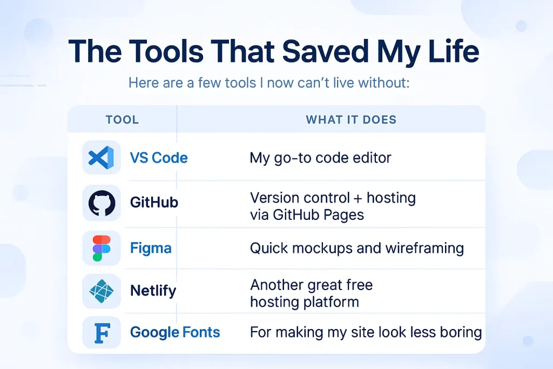Click 'Version control + hosting' description text
Viewport: 553px width, 369px height.
[x=333, y=198]
